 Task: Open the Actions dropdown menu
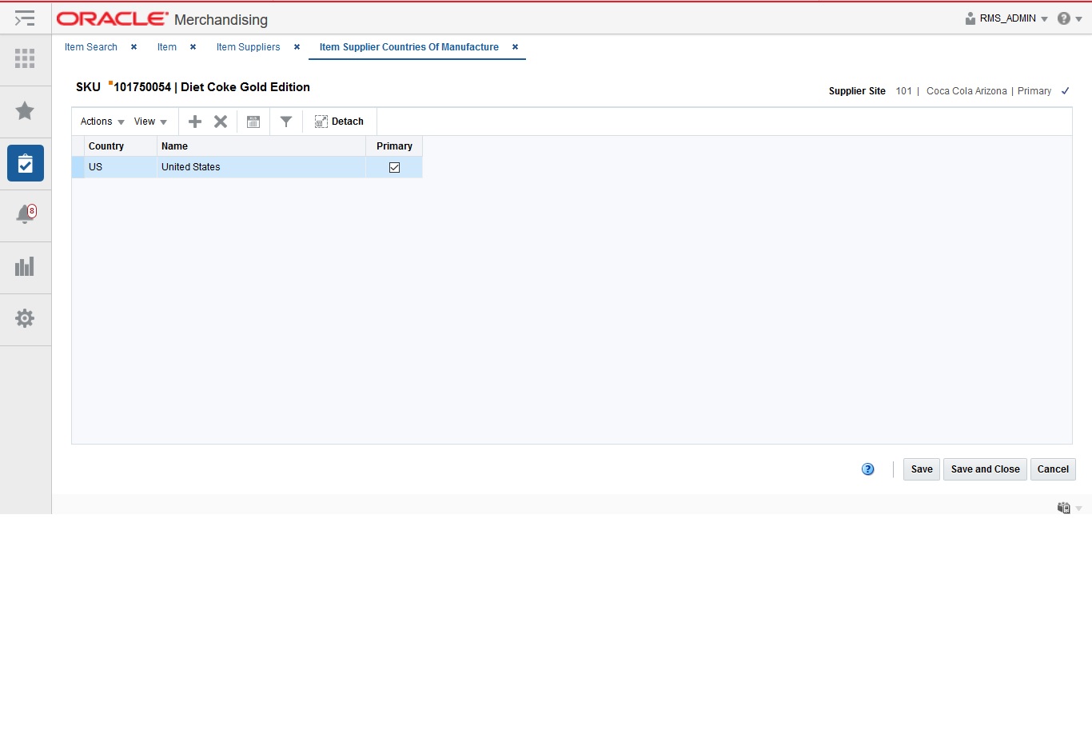pyautogui.click(x=102, y=122)
